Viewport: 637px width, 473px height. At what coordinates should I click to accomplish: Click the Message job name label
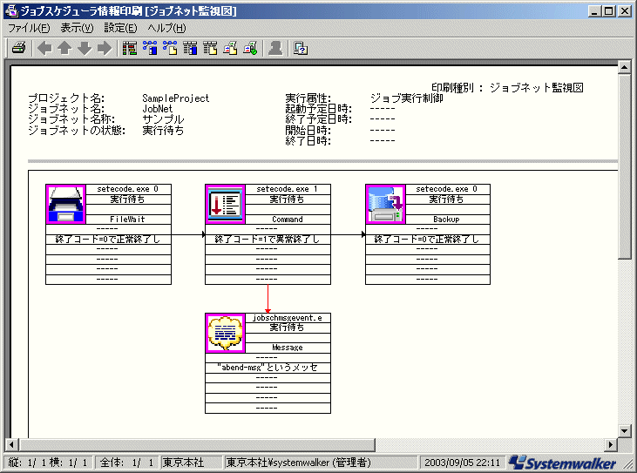tap(288, 348)
